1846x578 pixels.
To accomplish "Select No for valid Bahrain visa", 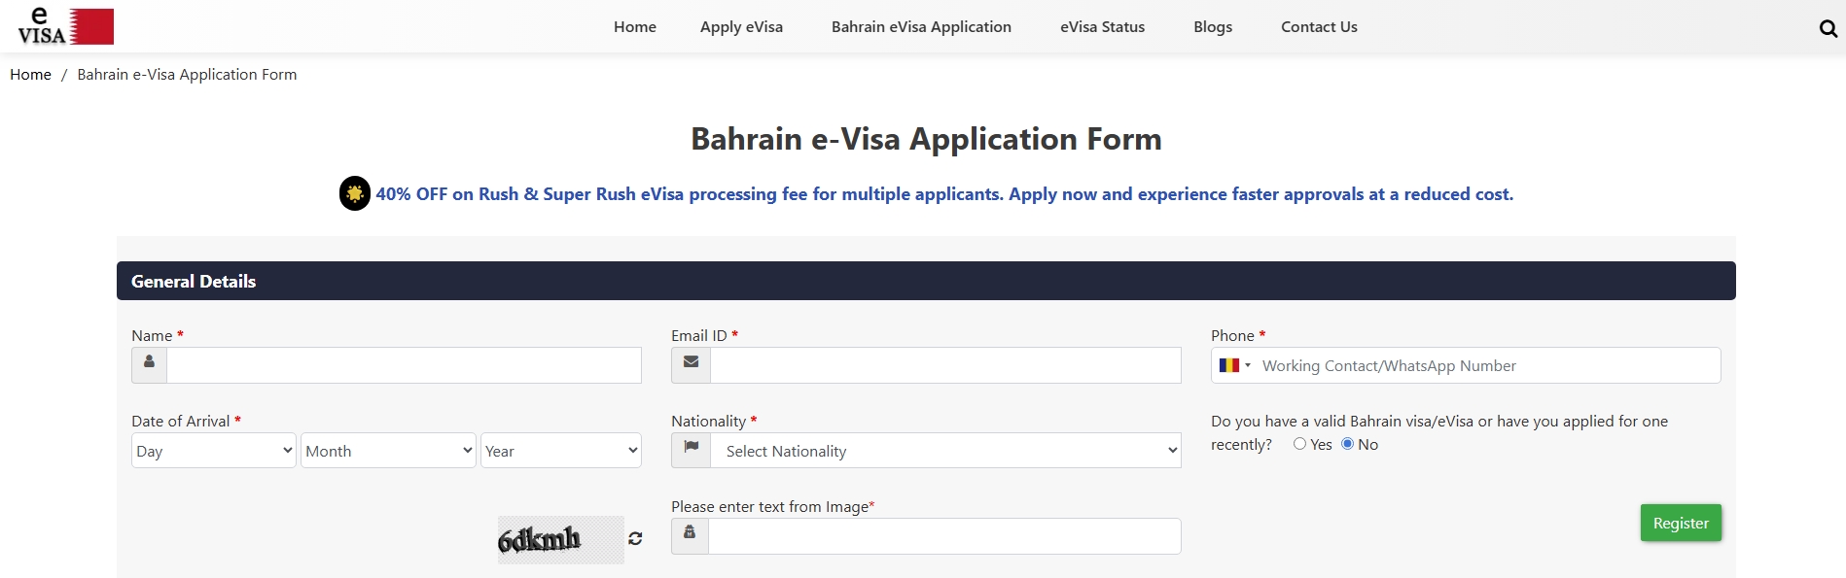I will point(1347,444).
